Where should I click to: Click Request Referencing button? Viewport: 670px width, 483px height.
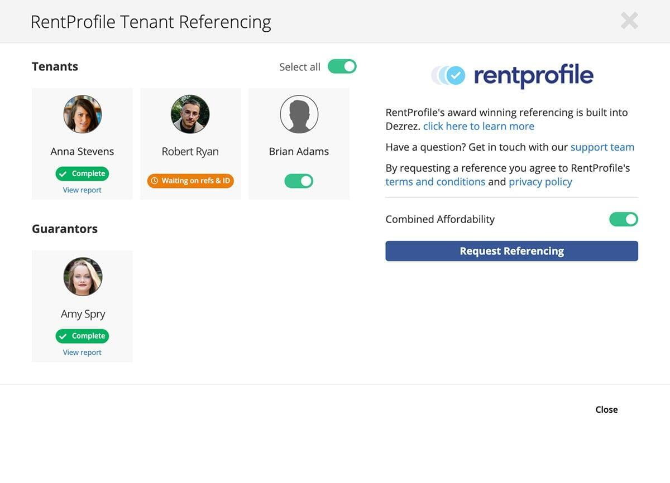coord(511,251)
